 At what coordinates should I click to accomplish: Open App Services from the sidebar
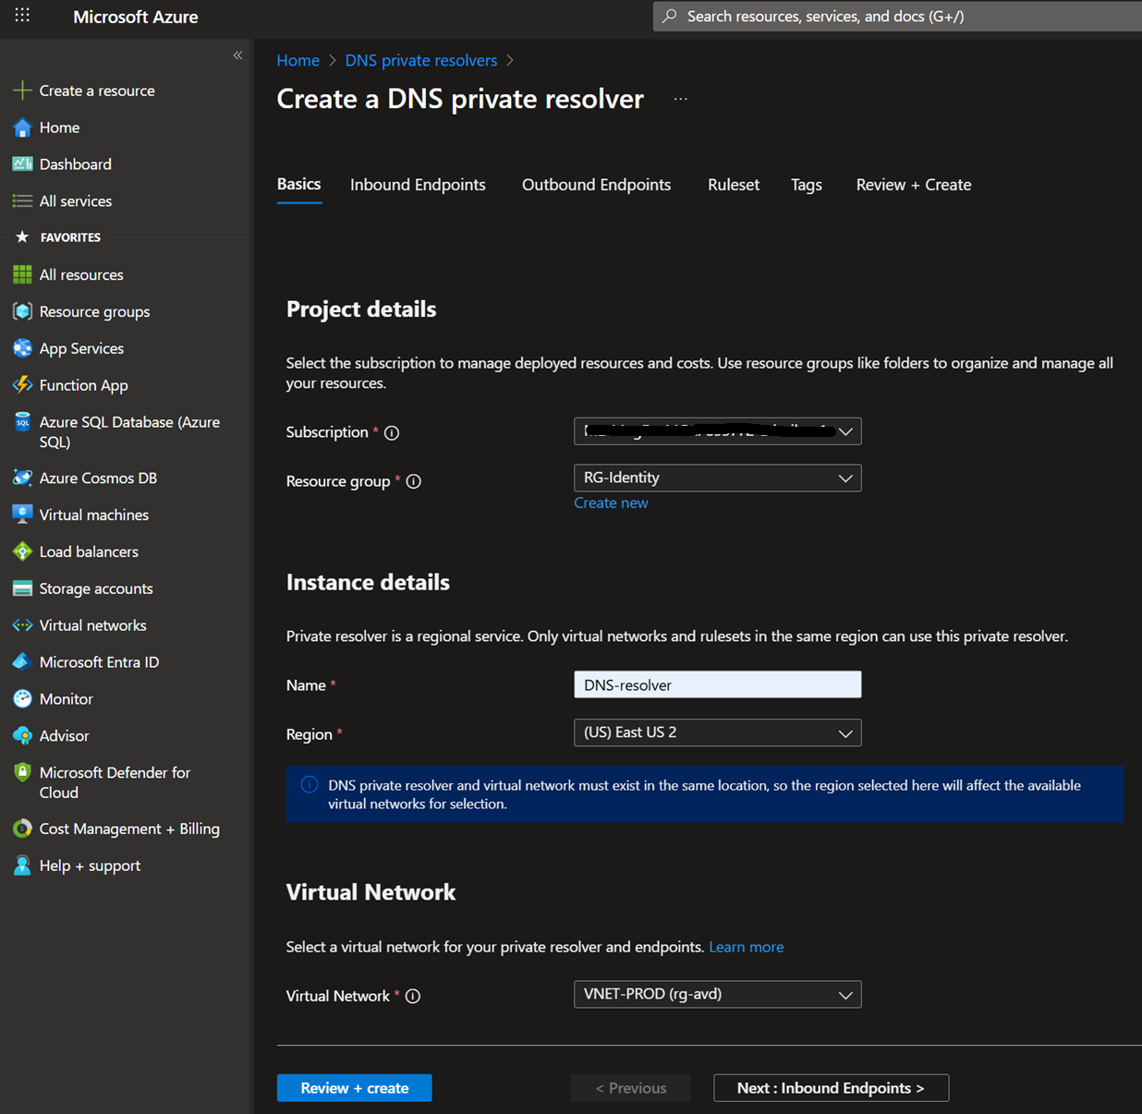coord(80,348)
